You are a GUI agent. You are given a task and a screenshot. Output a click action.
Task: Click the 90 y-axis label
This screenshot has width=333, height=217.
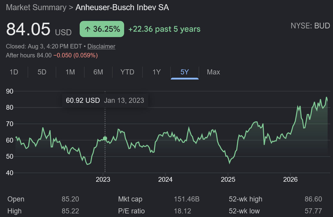(10, 91)
